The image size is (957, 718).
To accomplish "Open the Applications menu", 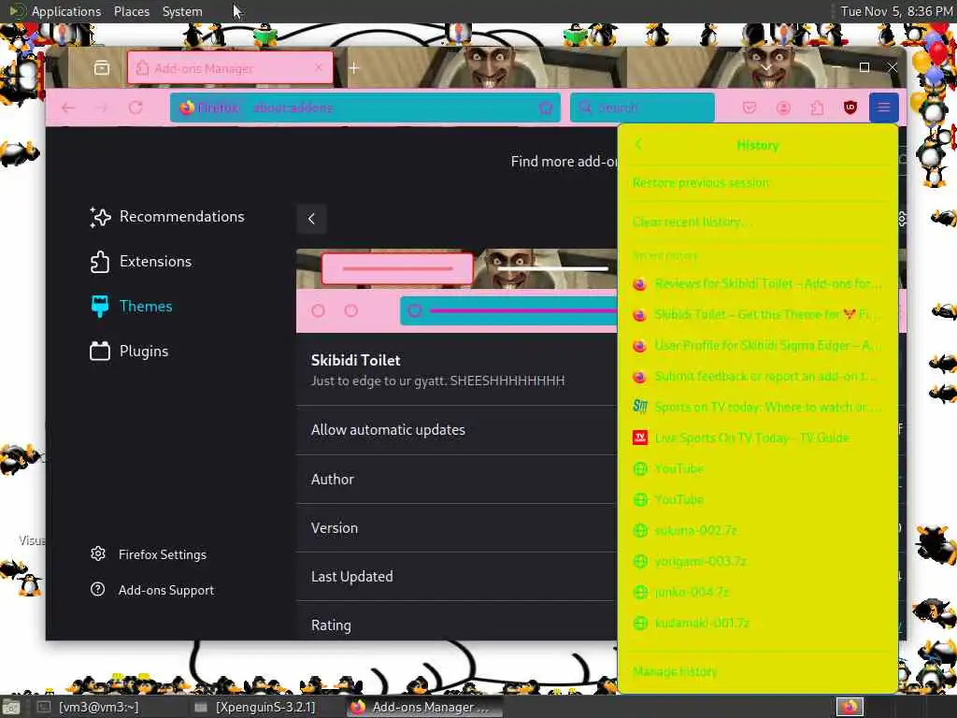I will pyautogui.click(x=66, y=11).
